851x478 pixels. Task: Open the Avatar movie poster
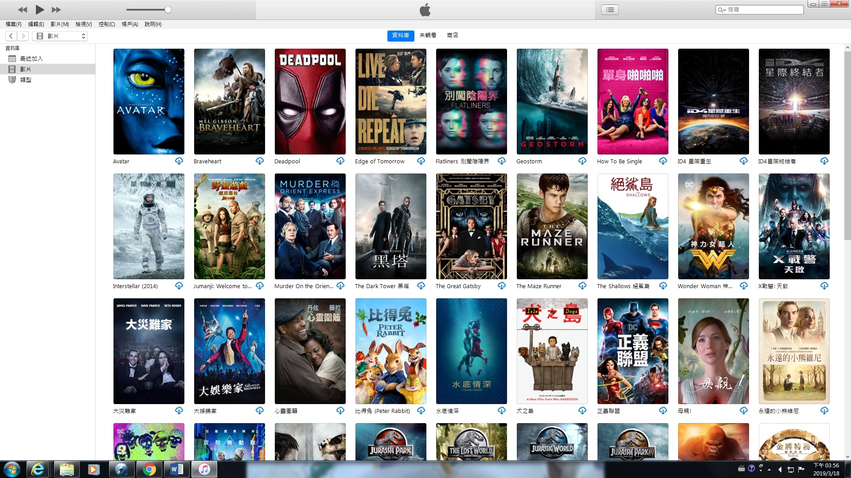point(149,101)
